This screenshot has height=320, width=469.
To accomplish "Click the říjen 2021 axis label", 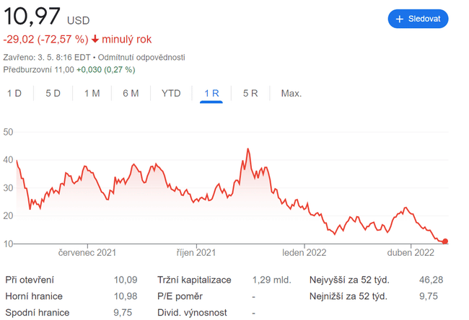I will tap(196, 253).
